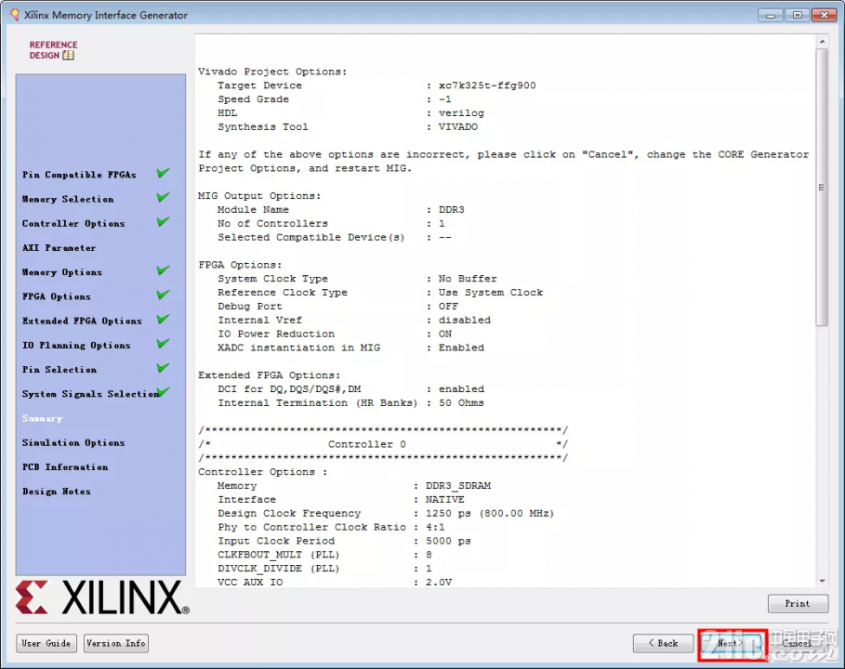The height and width of the screenshot is (669, 845).
Task: Open the Reference Design book icon
Action: (x=68, y=55)
